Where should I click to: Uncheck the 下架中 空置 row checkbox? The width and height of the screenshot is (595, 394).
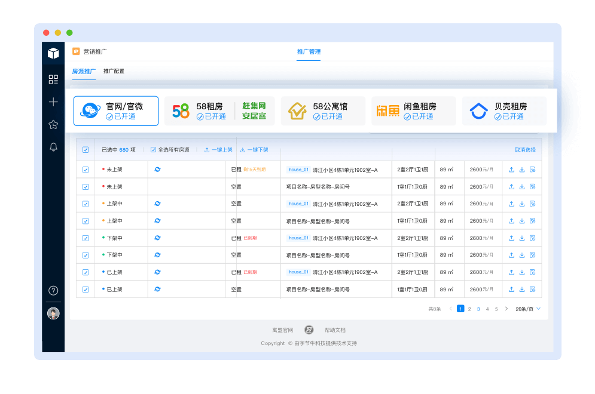pyautogui.click(x=86, y=255)
